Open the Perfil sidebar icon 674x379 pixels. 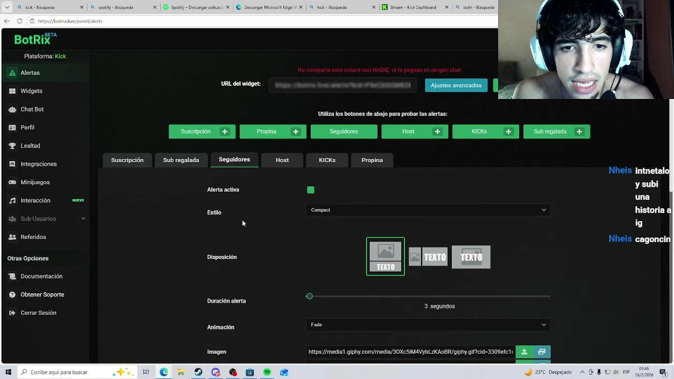[x=12, y=127]
